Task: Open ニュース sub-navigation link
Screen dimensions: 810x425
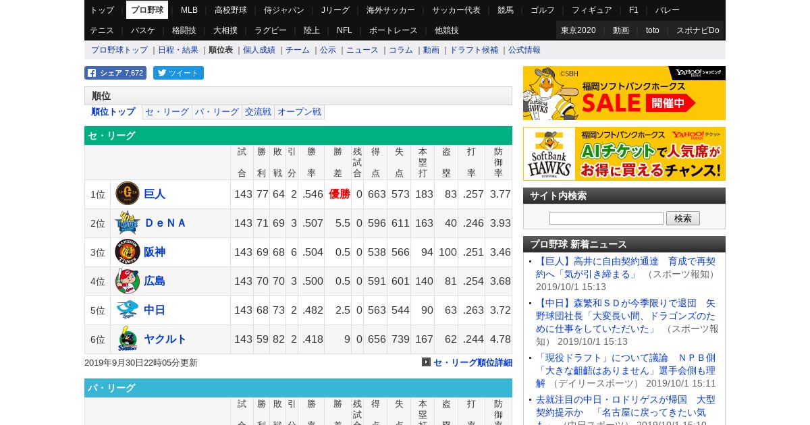Action: tap(362, 50)
